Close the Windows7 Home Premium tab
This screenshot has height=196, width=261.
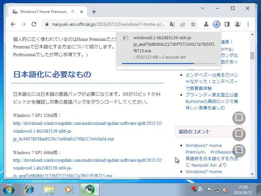pos(82,12)
